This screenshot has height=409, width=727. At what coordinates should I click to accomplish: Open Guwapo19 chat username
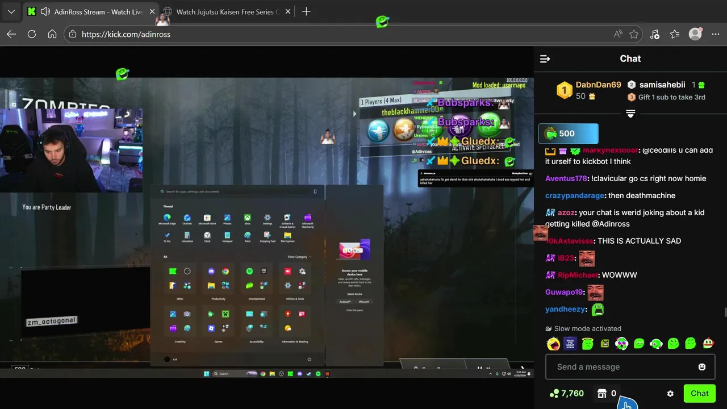click(564, 292)
